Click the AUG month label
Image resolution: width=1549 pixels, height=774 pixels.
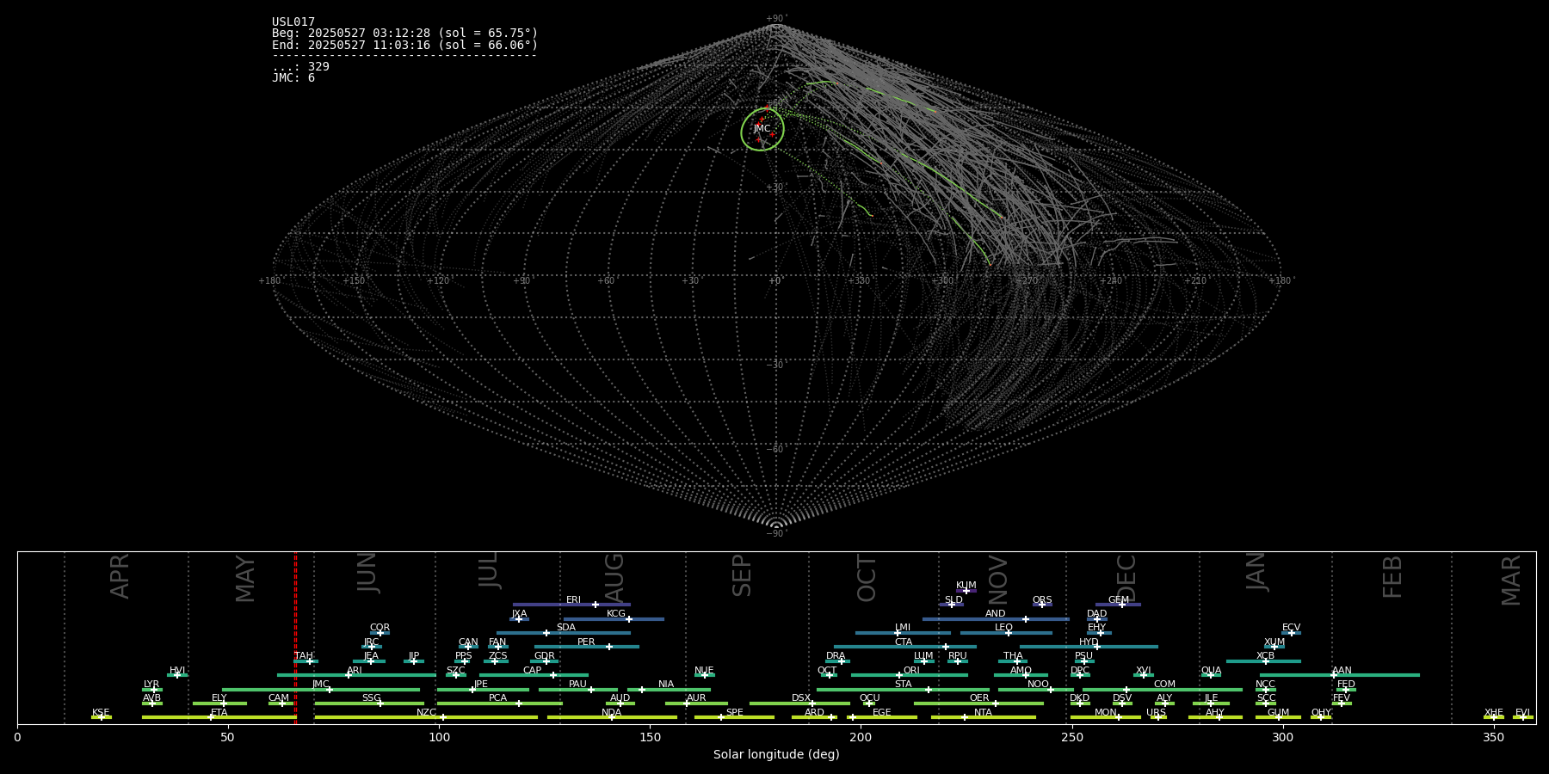coord(614,578)
